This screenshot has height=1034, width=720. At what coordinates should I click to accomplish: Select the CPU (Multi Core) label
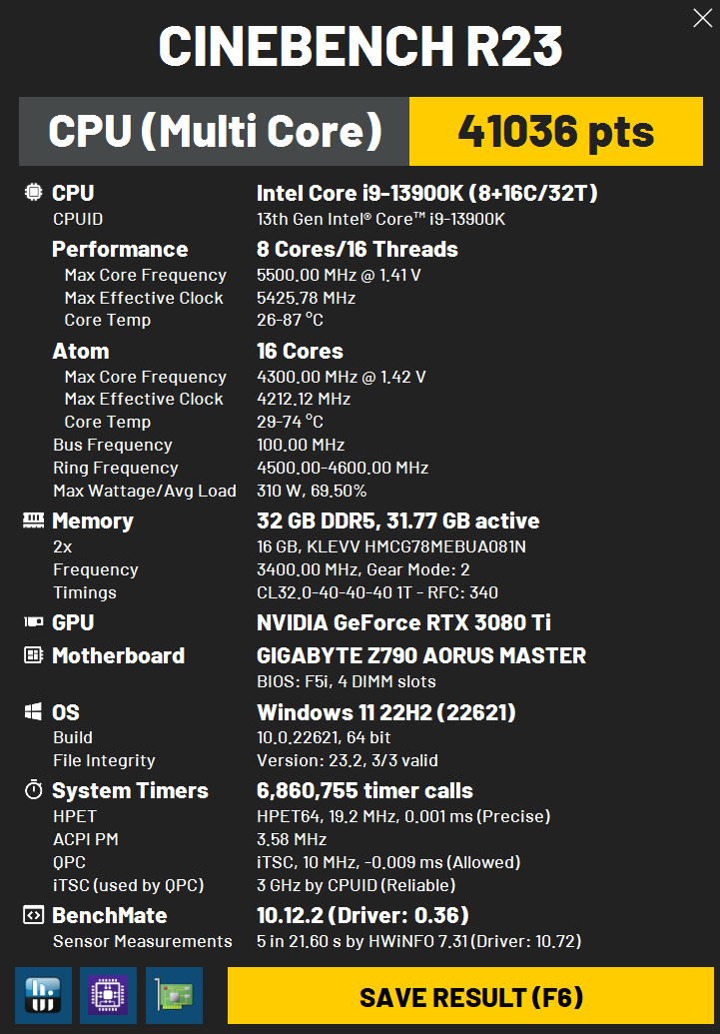pyautogui.click(x=215, y=131)
